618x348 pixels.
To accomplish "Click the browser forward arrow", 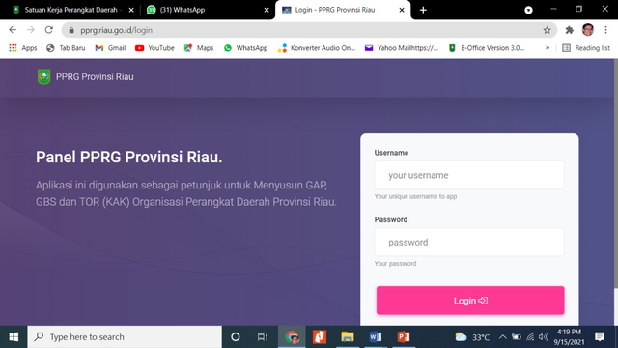I will [x=31, y=30].
